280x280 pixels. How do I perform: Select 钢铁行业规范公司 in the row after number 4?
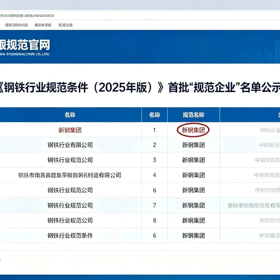[x=70, y=190]
